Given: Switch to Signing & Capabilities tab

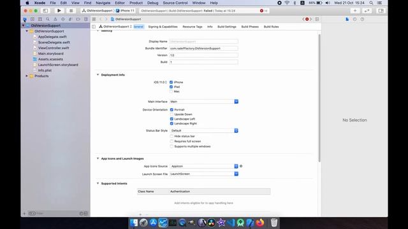Looking at the screenshot, I should [x=163, y=27].
